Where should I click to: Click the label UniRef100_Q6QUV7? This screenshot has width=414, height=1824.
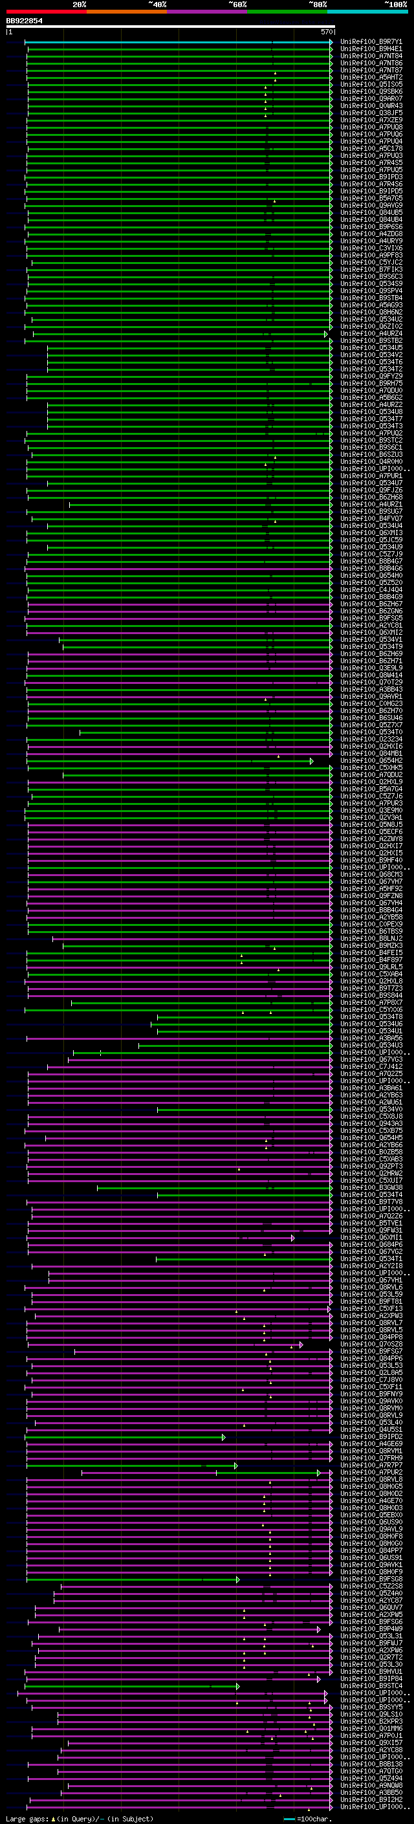(371, 1607)
